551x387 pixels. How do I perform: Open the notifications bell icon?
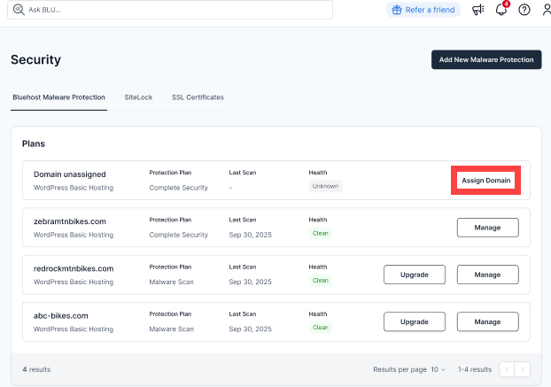coord(501,10)
